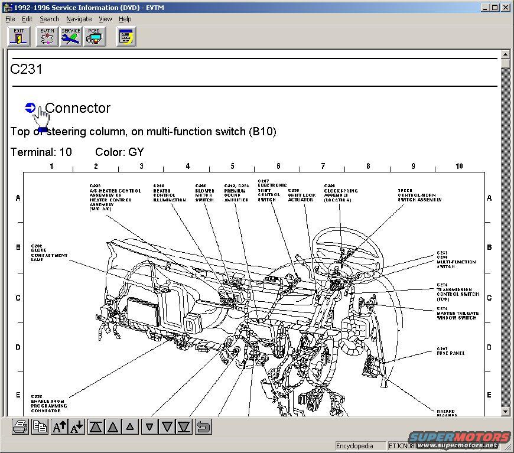
Task: Click the large page-up triangle button
Action: tap(114, 427)
